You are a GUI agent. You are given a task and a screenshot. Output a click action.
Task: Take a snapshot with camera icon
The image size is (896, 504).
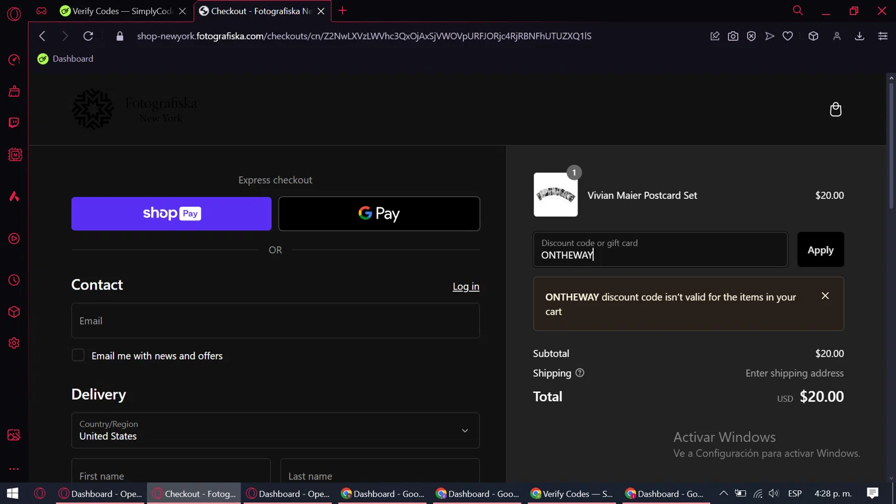tap(733, 36)
